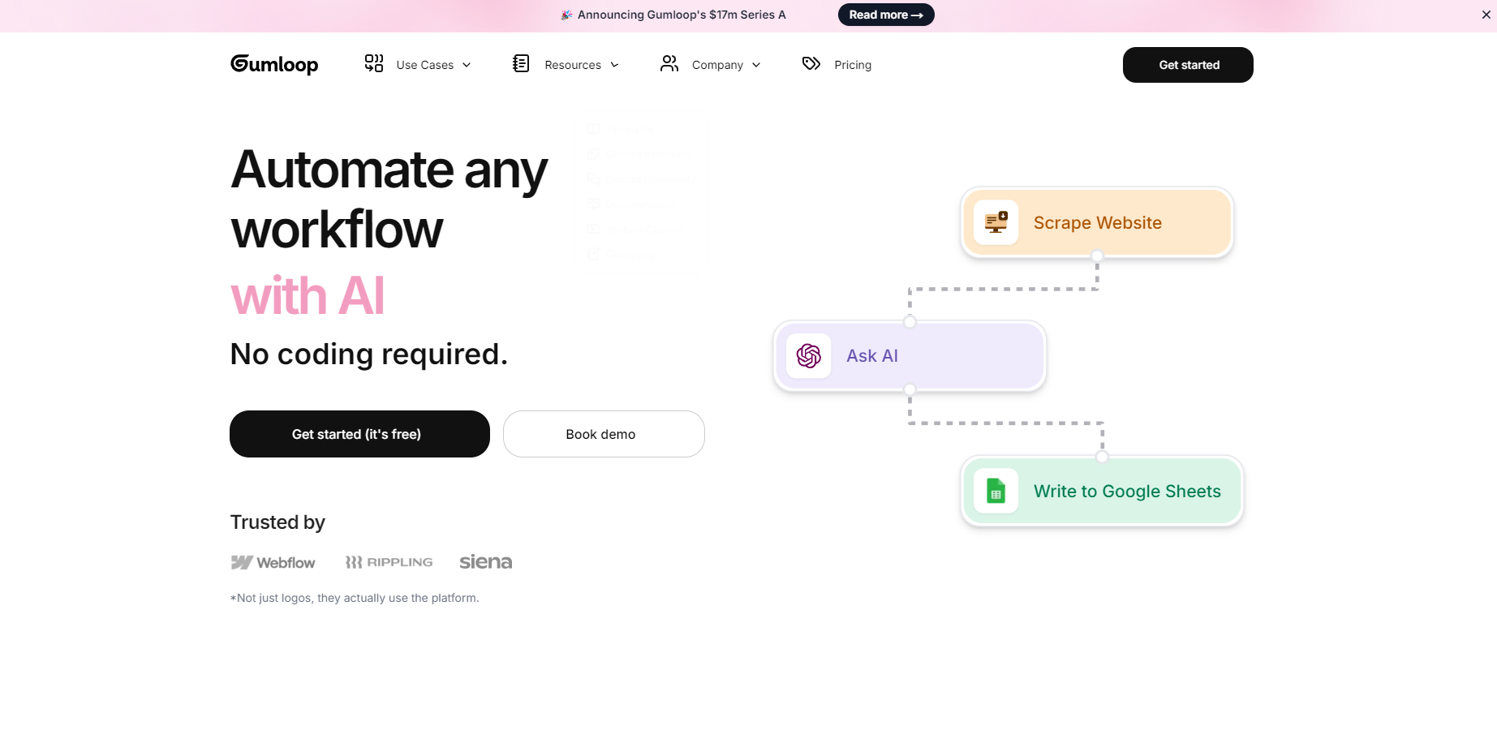The height and width of the screenshot is (743, 1497).
Task: Click the 'Automate any workflow' heading
Action: click(x=389, y=200)
